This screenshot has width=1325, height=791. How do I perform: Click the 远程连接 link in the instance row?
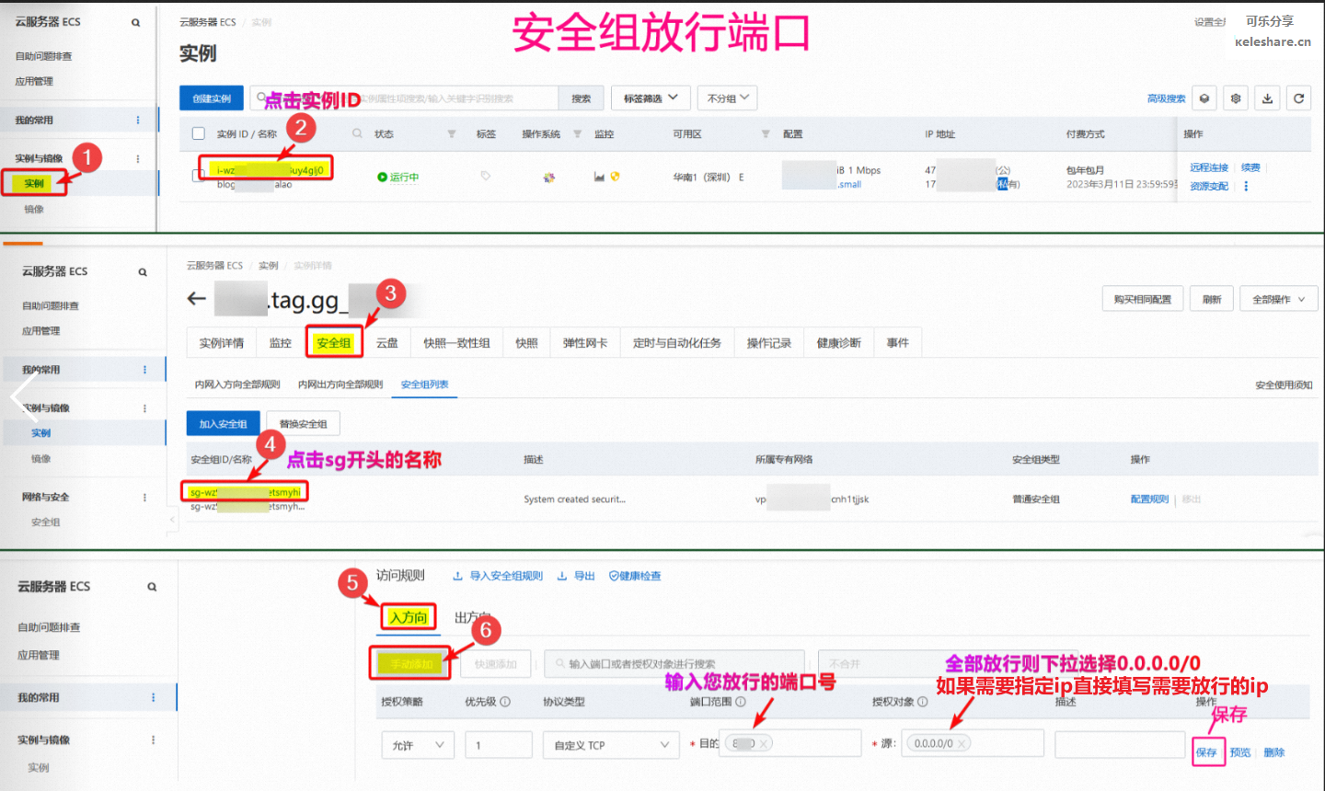[x=1209, y=167]
